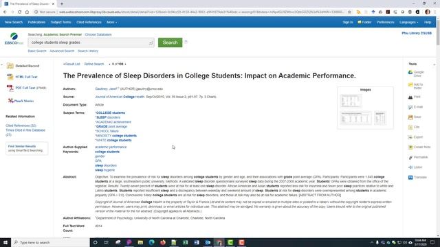The image size is (440, 247).
Task: Click Find Similar Results button
Action: 27,148
